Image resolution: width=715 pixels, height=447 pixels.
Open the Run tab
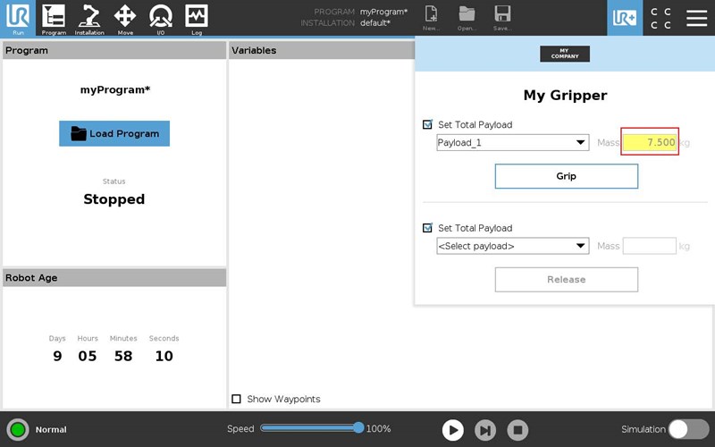(19, 18)
